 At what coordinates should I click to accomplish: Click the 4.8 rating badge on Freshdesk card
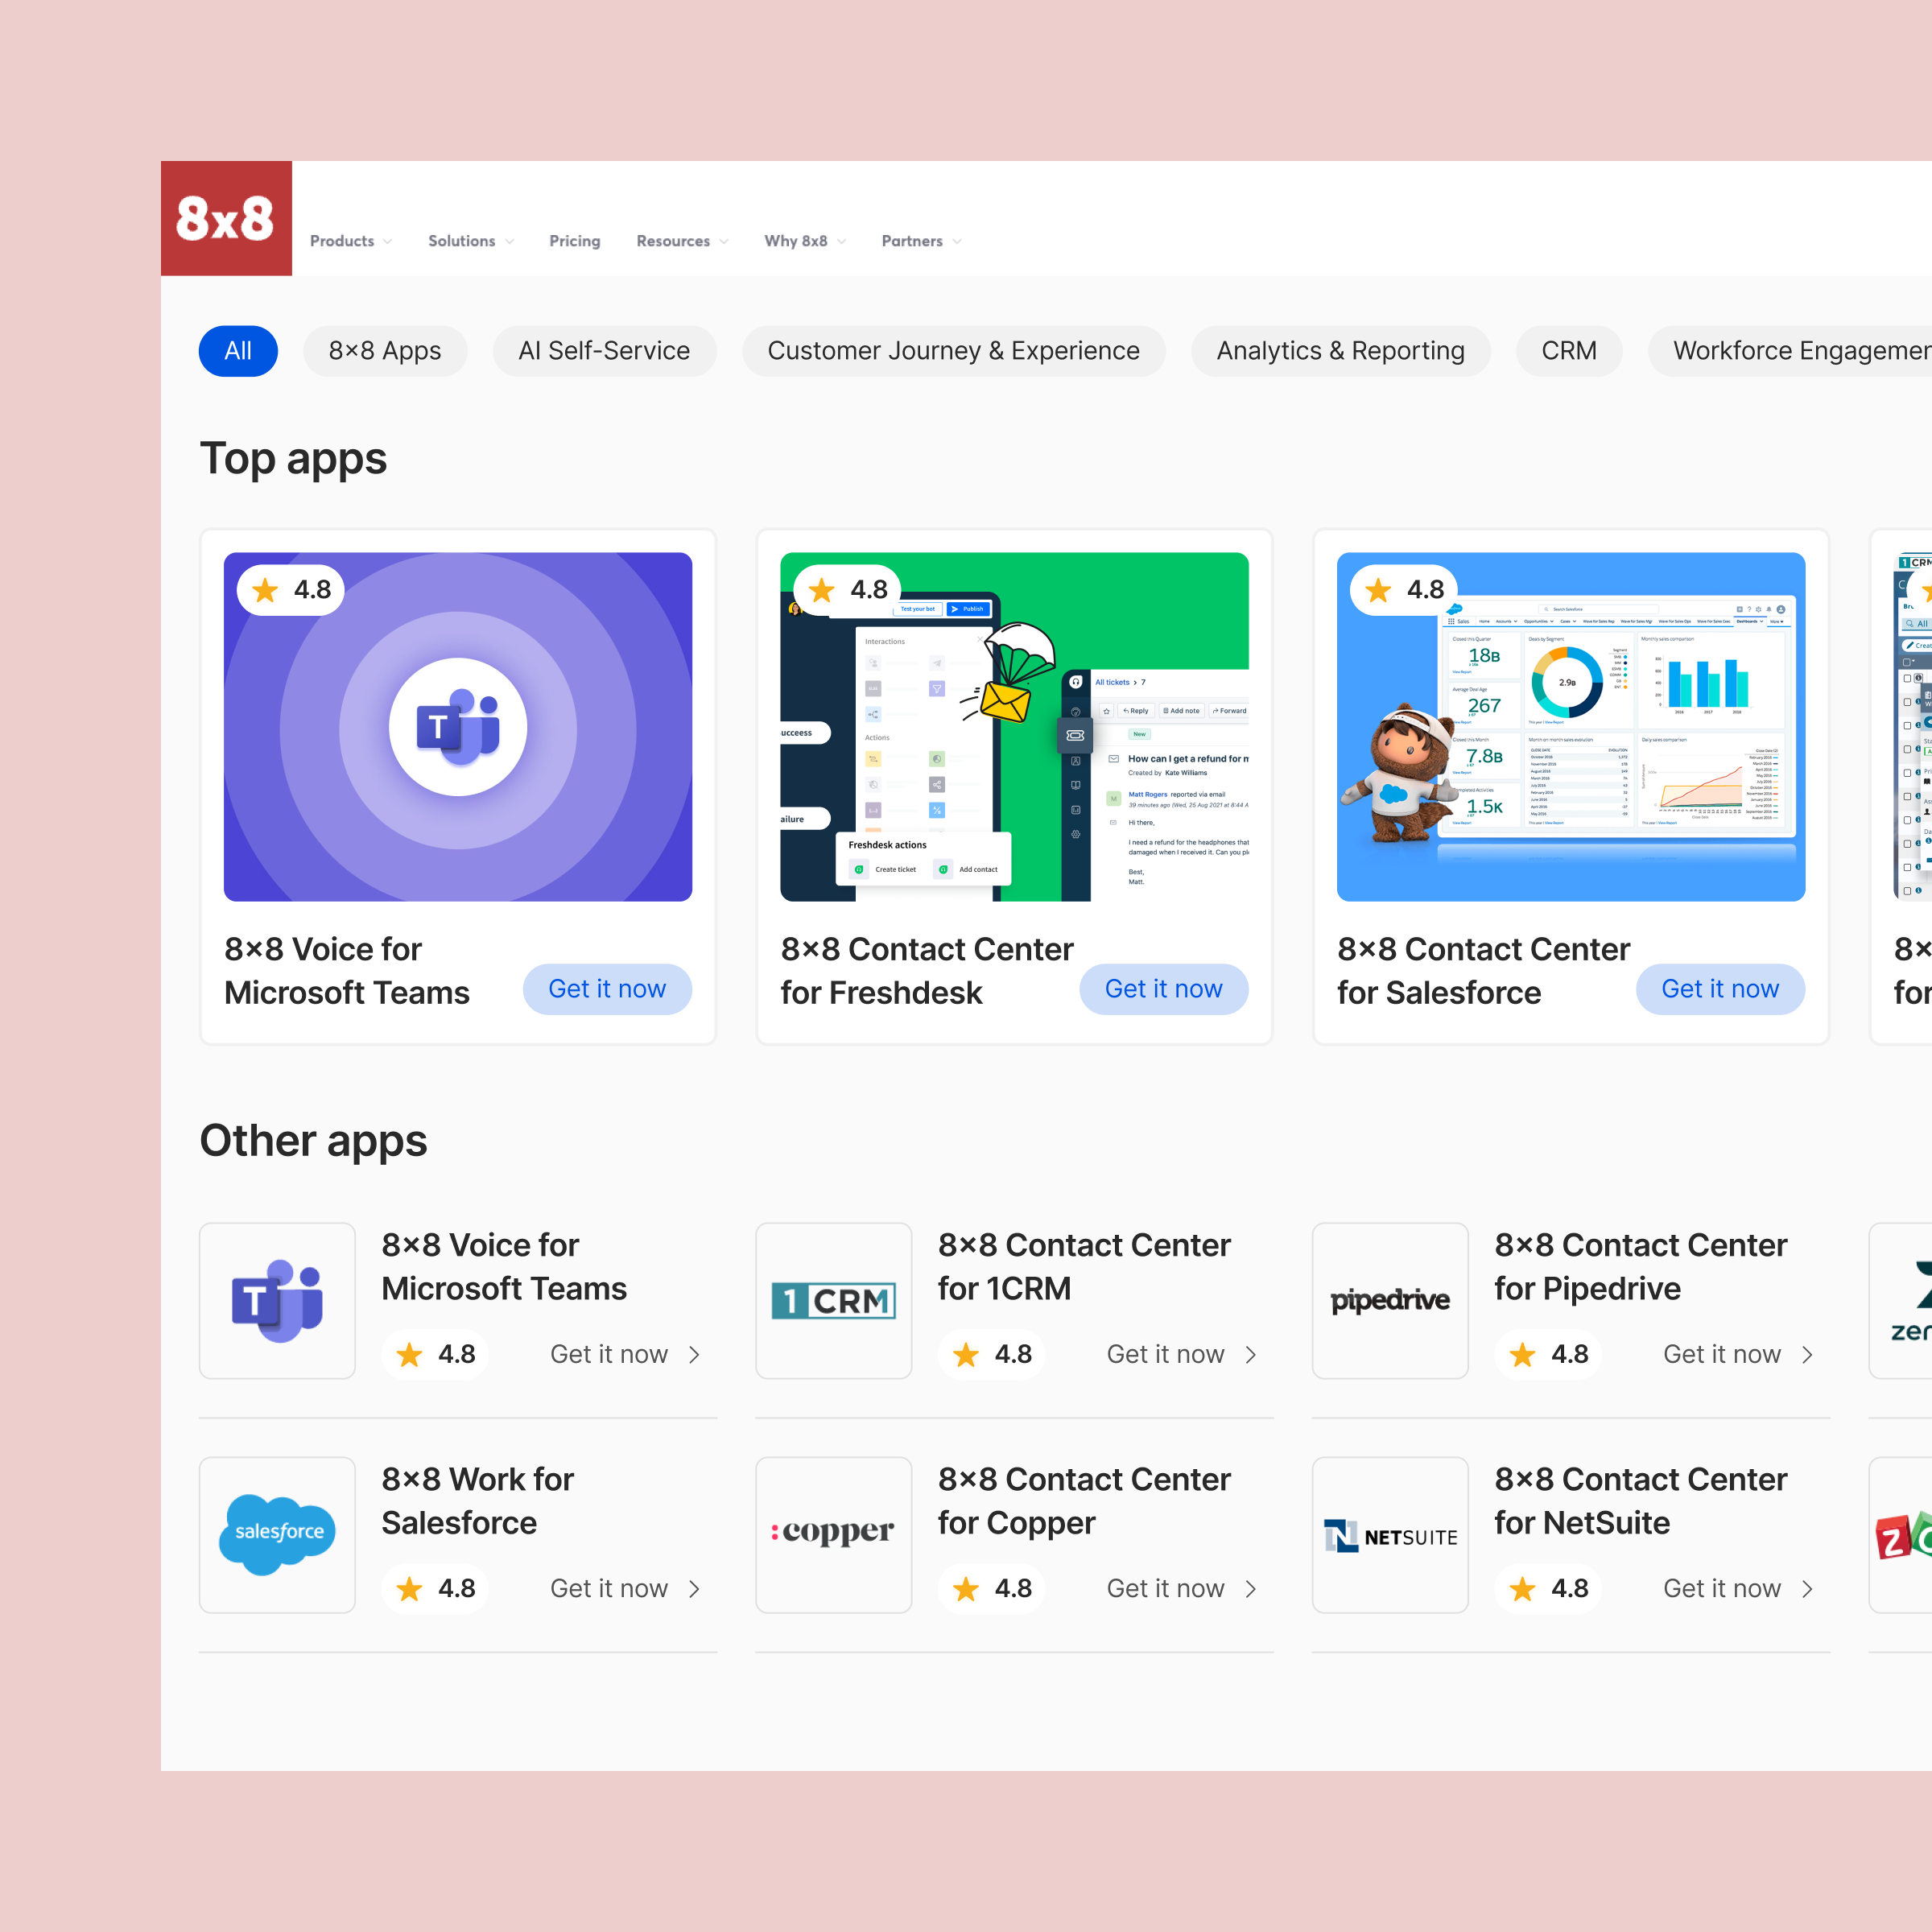click(848, 590)
